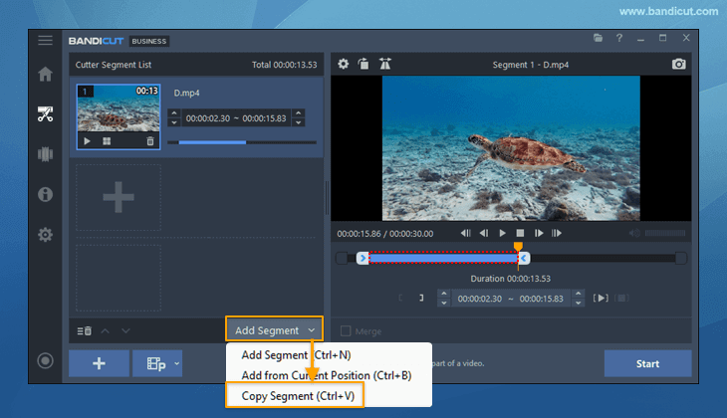The height and width of the screenshot is (418, 727).
Task: Go to the Home screen
Action: (x=45, y=74)
